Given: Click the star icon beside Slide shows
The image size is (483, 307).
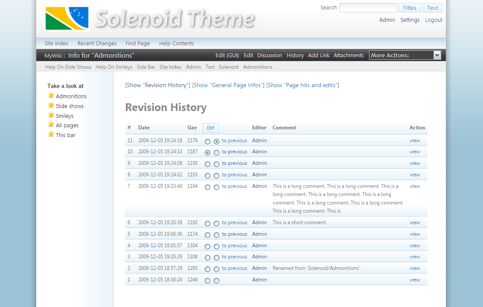Looking at the screenshot, I should 51,105.
